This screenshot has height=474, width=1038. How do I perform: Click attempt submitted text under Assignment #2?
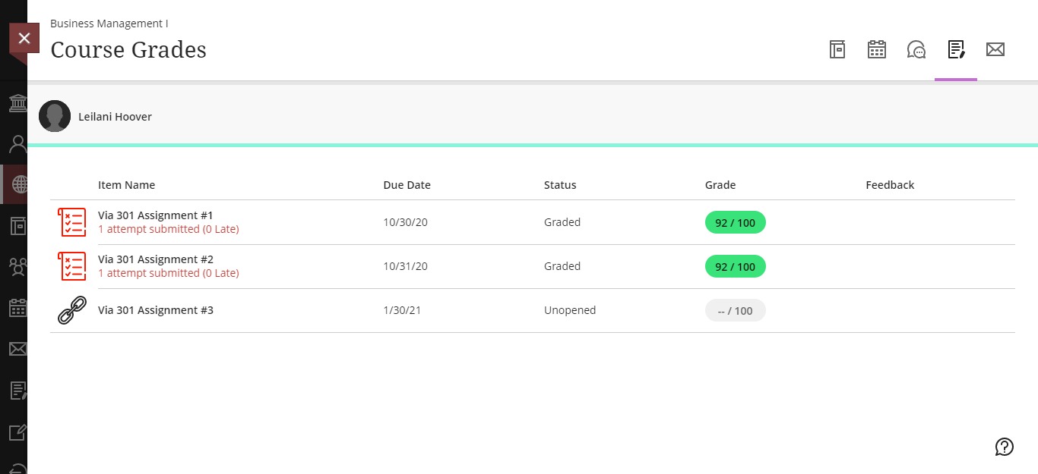pos(169,273)
